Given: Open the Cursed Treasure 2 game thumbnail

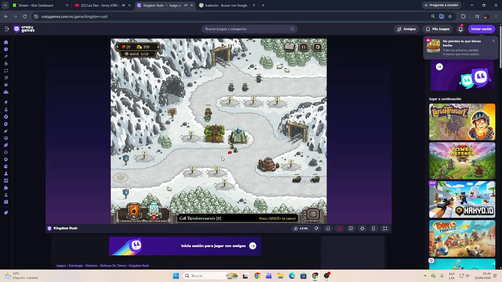Looking at the screenshot, I should point(462,122).
